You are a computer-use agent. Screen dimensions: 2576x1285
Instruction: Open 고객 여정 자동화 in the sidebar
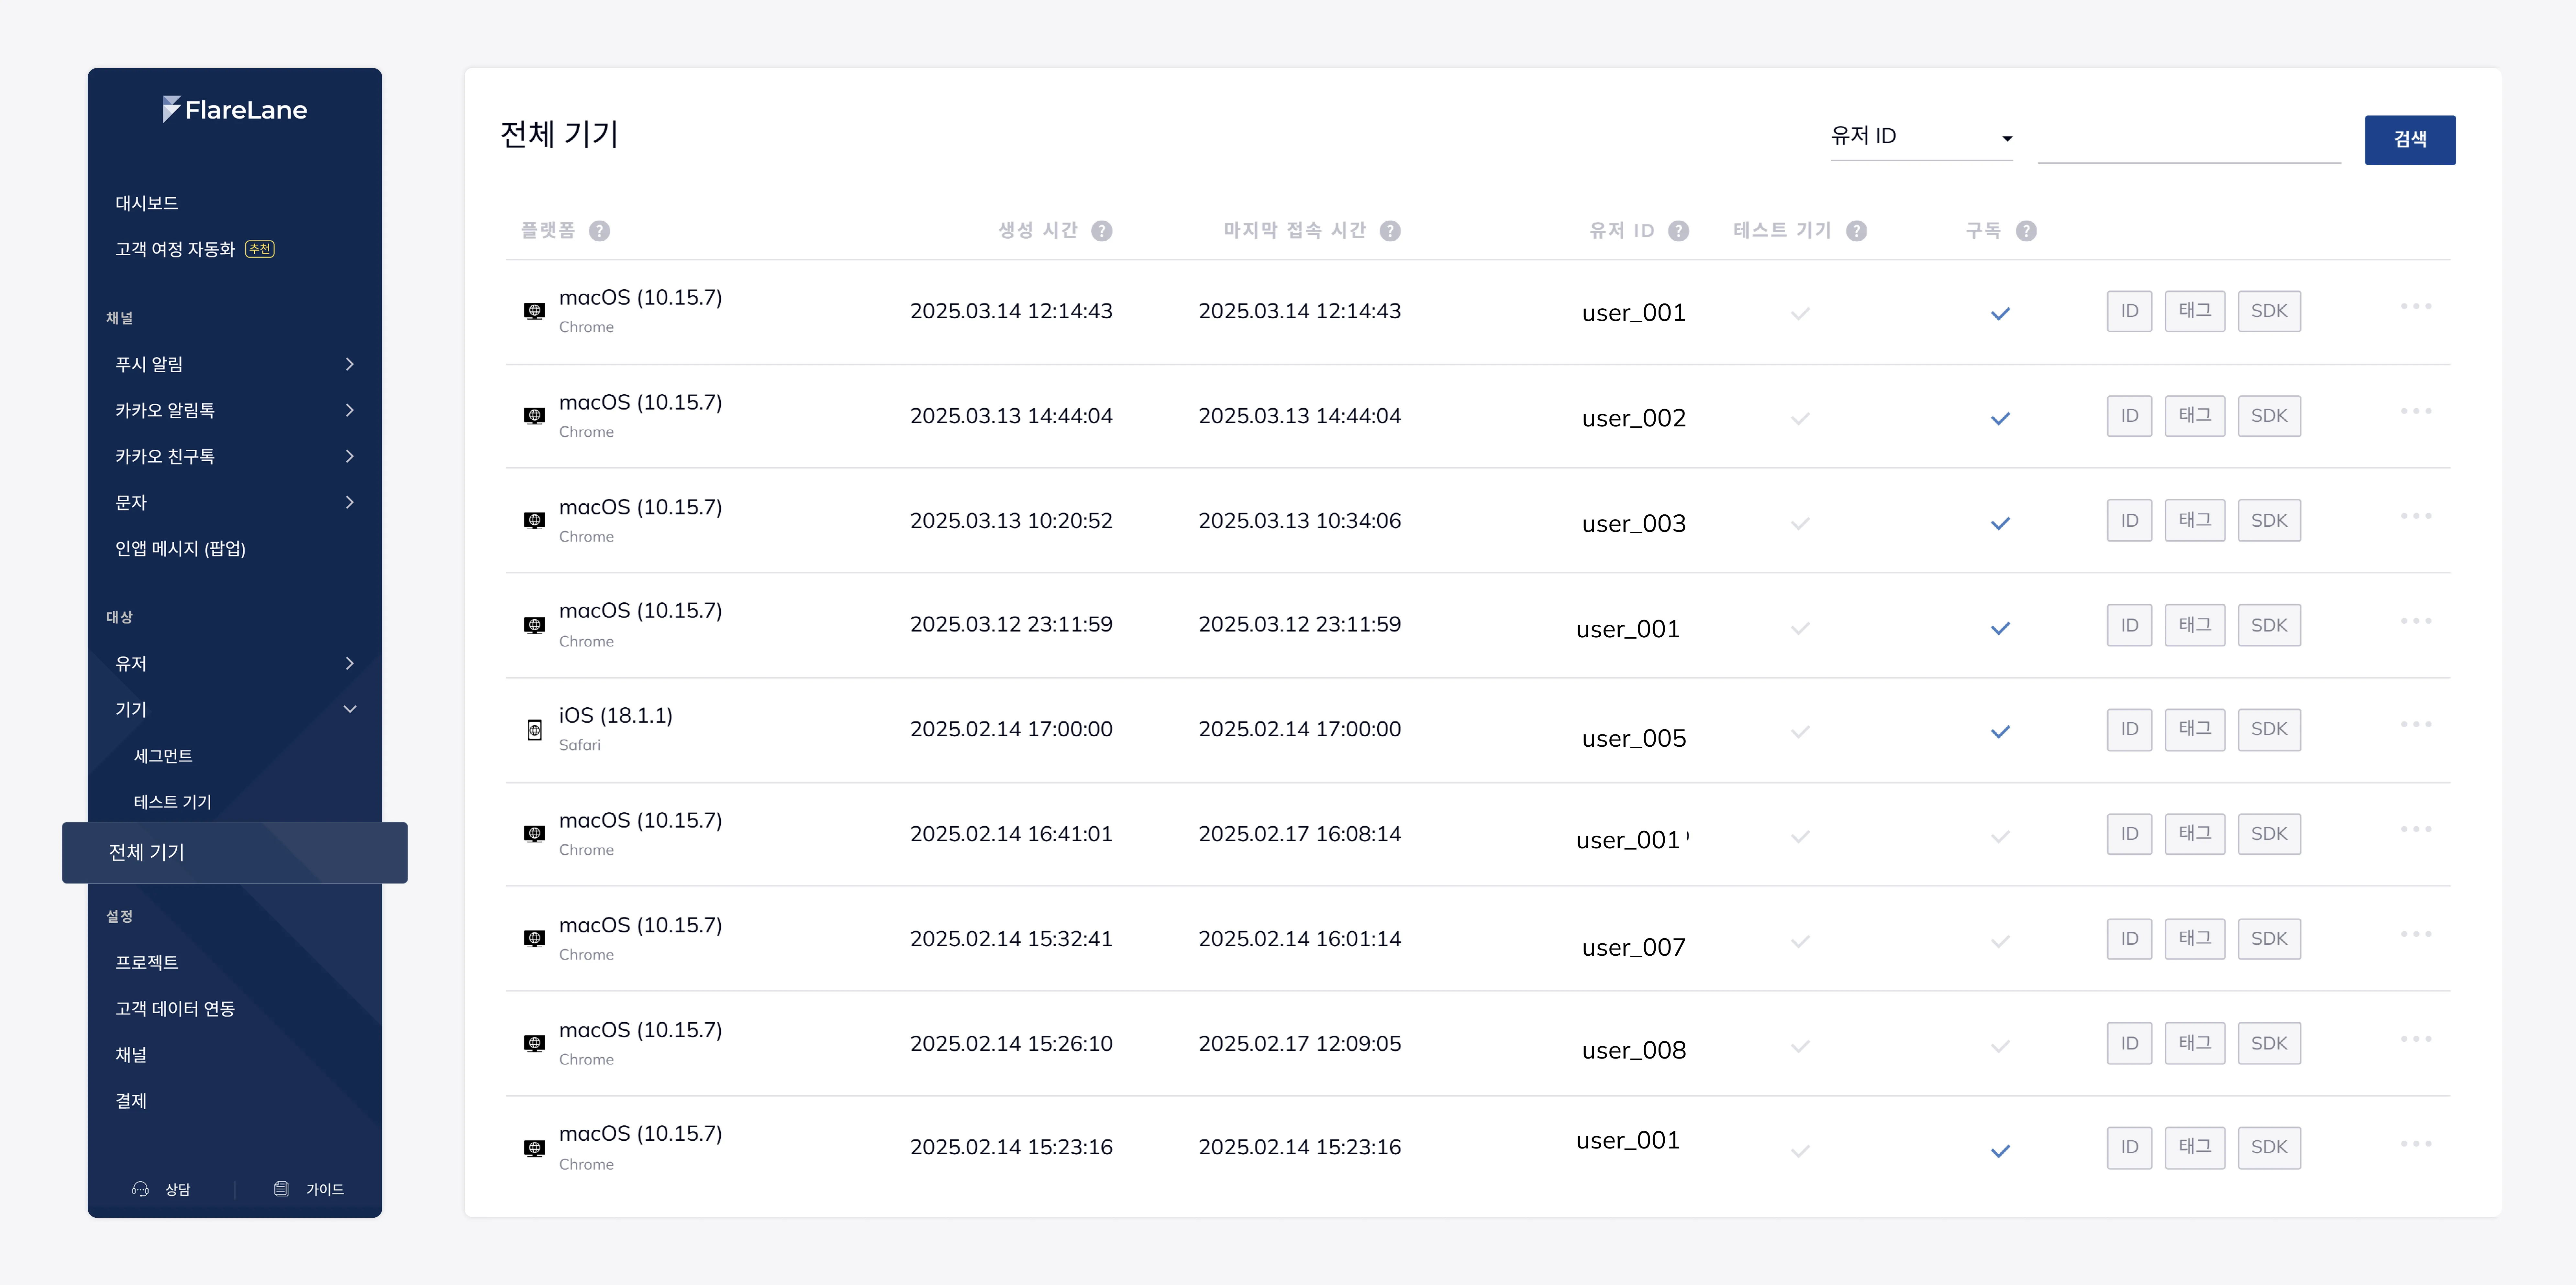click(175, 249)
